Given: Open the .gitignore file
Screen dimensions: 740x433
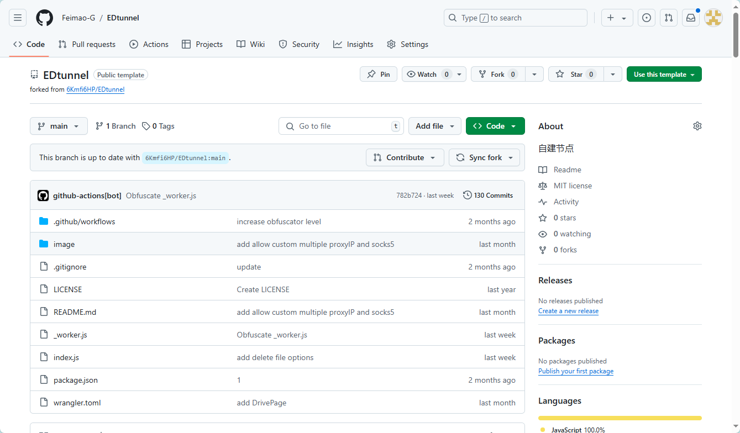Looking at the screenshot, I should [x=70, y=267].
